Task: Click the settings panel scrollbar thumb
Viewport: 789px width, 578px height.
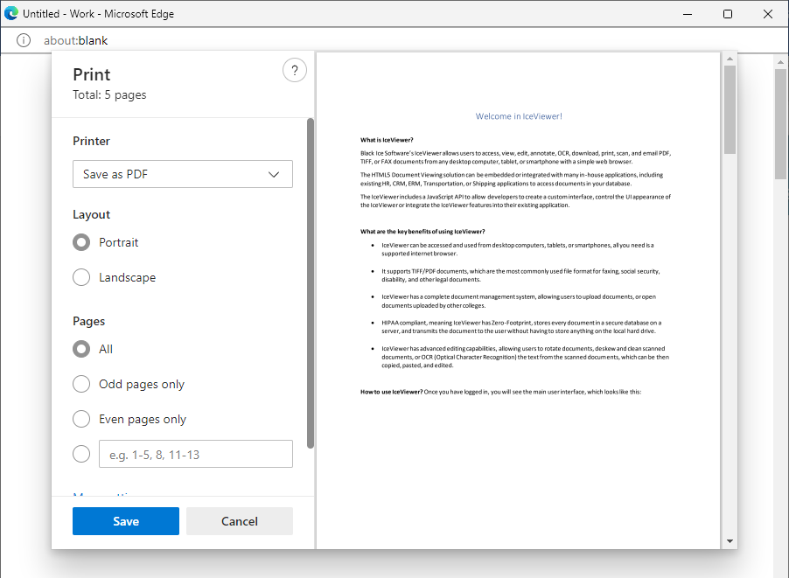Action: pyautogui.click(x=311, y=283)
